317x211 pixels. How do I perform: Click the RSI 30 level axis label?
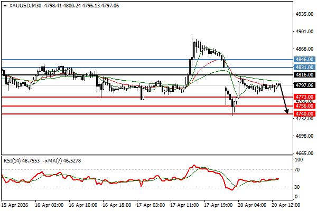click(299, 187)
